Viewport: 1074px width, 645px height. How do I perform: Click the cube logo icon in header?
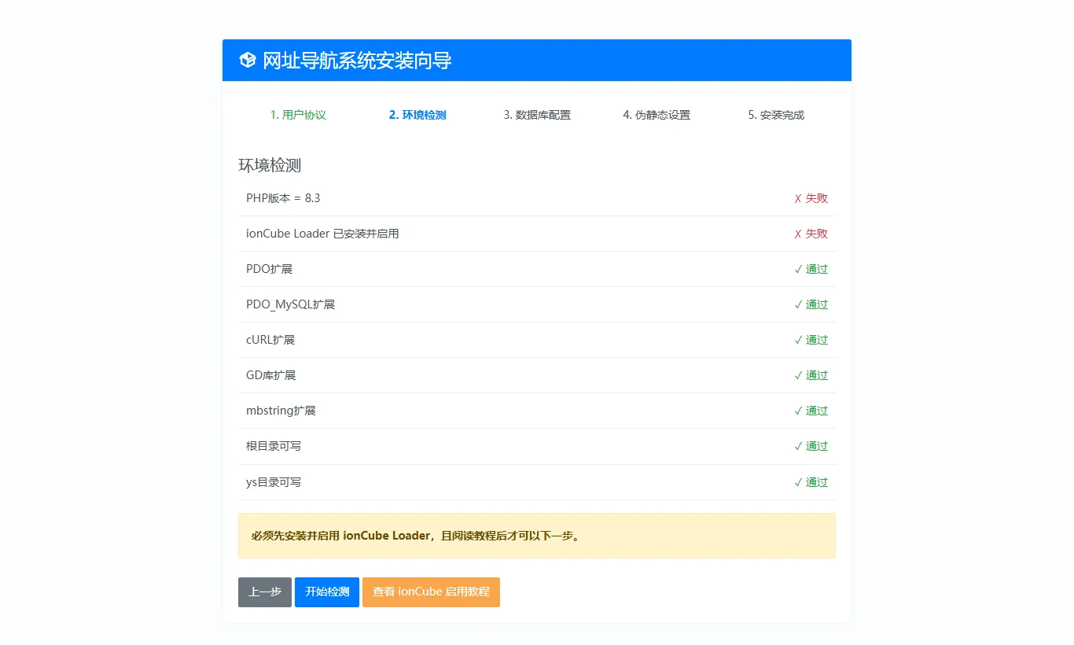[248, 60]
